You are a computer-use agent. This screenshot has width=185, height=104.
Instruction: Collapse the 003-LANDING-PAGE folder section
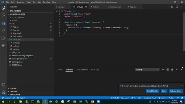(30, 14)
